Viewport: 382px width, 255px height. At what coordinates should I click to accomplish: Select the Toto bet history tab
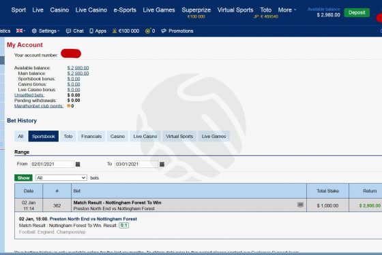tap(68, 136)
